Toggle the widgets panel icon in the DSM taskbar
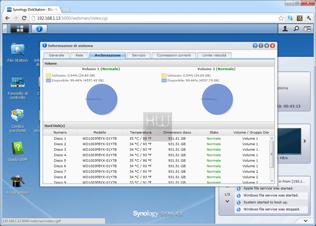The height and width of the screenshot is (226, 316). (x=307, y=29)
